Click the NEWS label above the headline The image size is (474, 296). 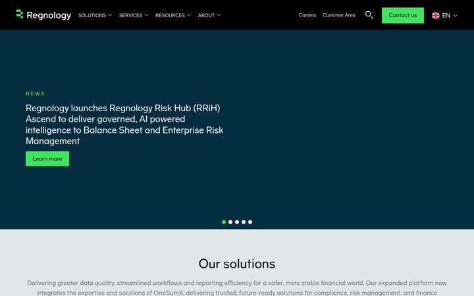pyautogui.click(x=35, y=93)
